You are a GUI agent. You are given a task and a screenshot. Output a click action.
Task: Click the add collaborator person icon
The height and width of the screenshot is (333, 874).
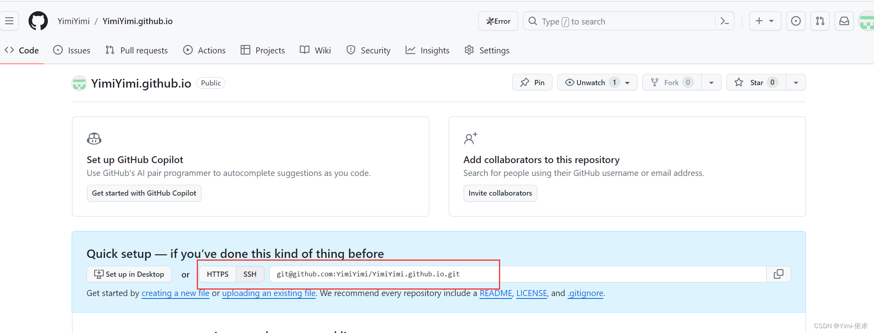coord(470,138)
